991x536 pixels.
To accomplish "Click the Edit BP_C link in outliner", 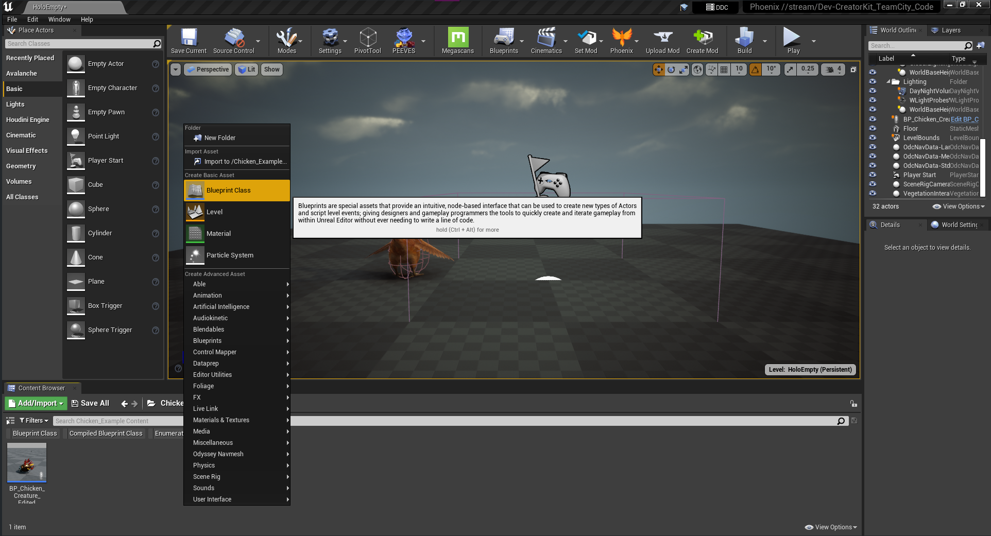I will tap(964, 119).
